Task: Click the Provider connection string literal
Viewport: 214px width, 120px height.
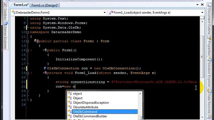Action: [154, 82]
